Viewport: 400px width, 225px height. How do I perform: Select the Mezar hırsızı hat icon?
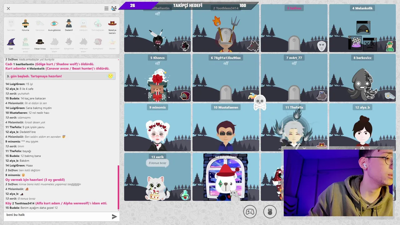click(40, 42)
